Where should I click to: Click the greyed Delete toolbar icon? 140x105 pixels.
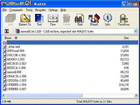pyautogui.click(x=67, y=18)
